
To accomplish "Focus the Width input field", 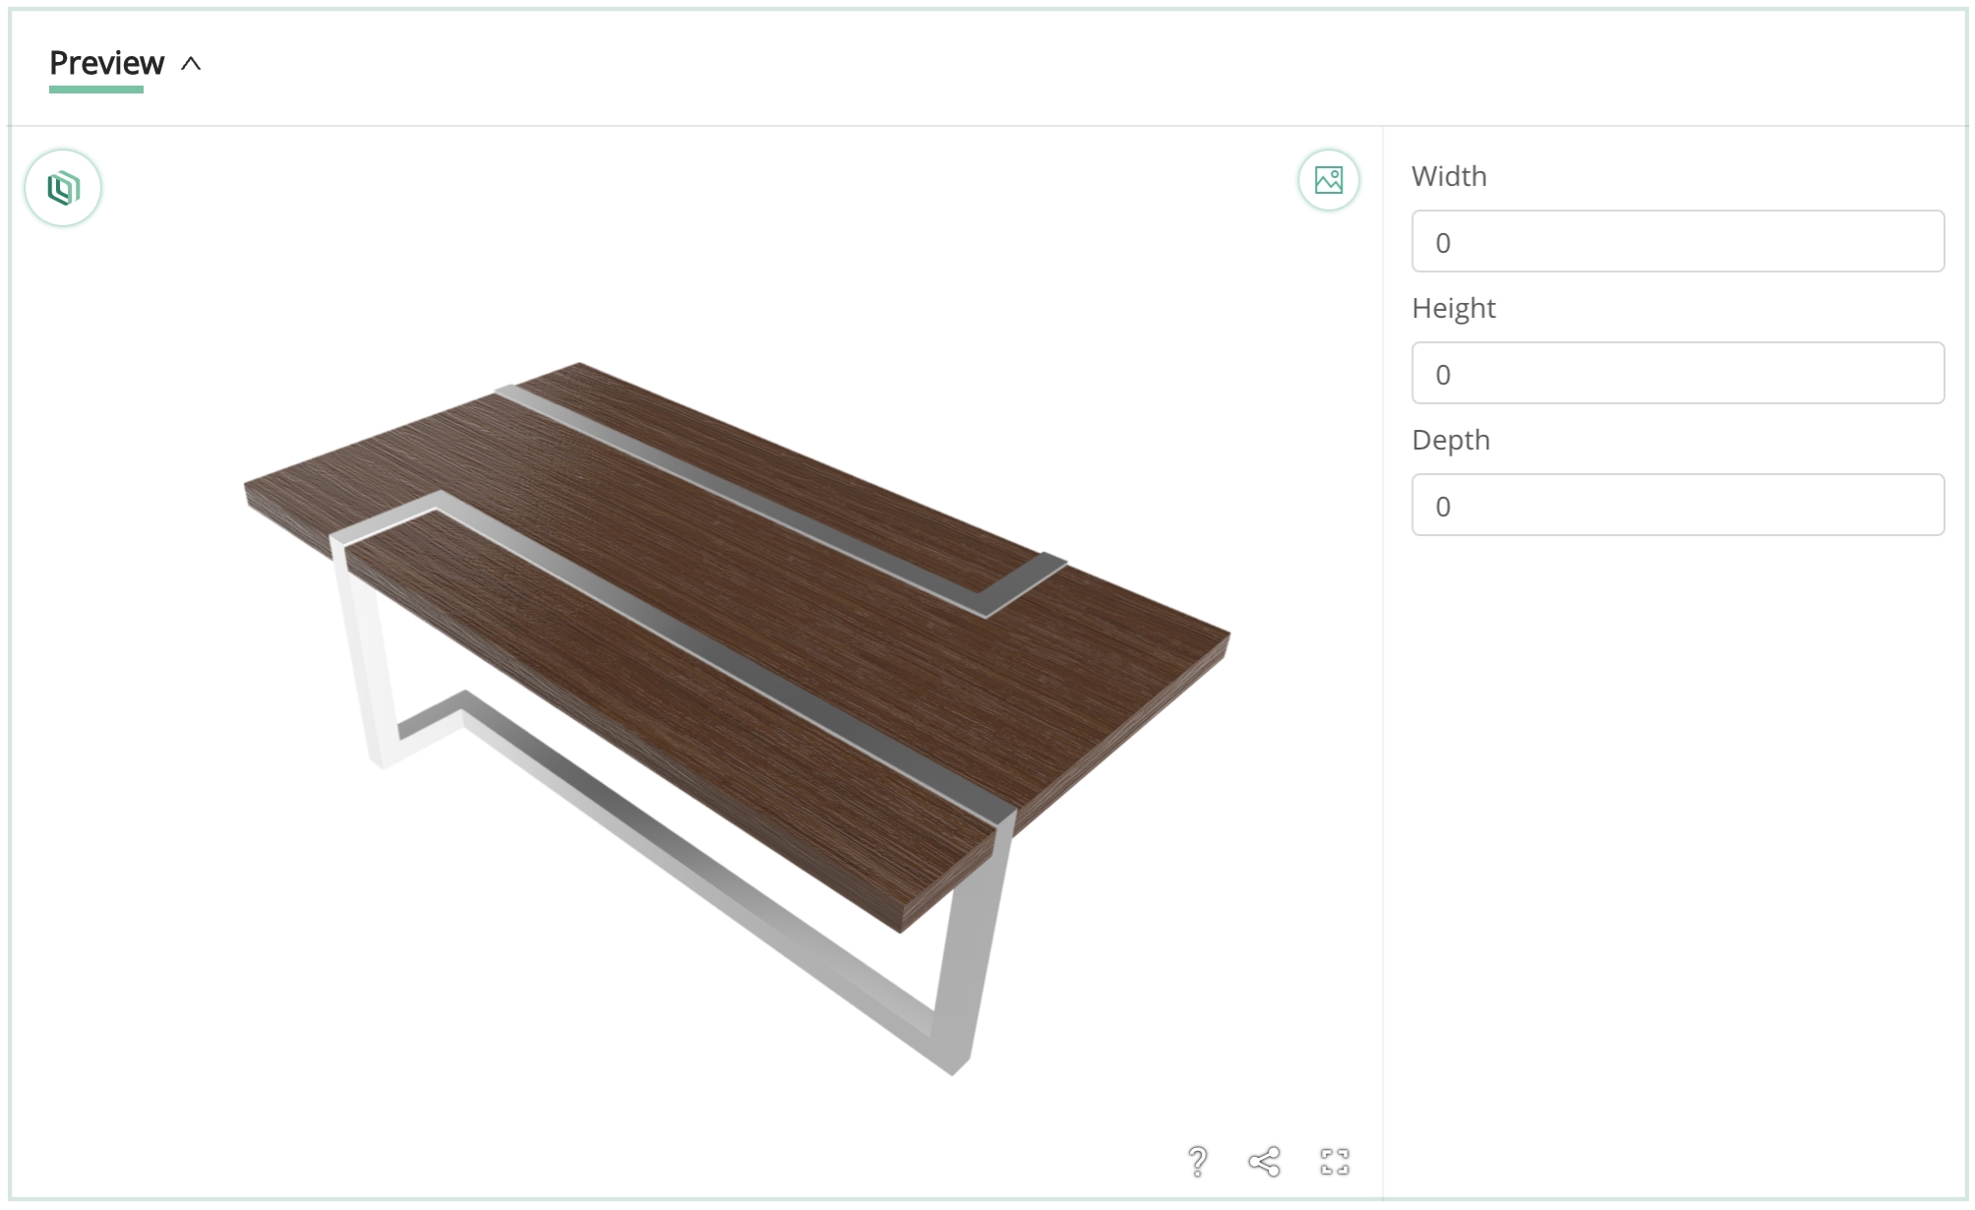I will [1677, 242].
